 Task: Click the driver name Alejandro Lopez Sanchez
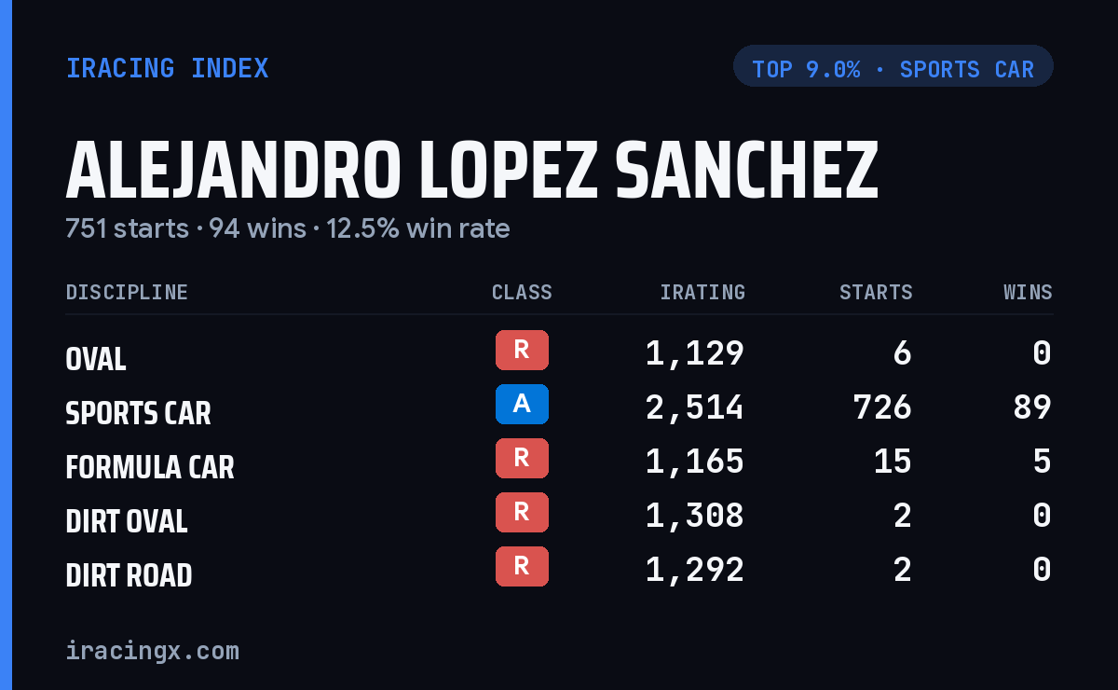(x=472, y=170)
